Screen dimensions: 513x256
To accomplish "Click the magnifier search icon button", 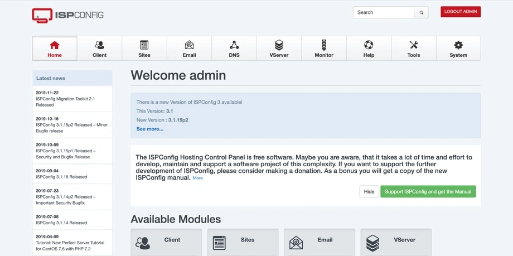I will 421,12.
